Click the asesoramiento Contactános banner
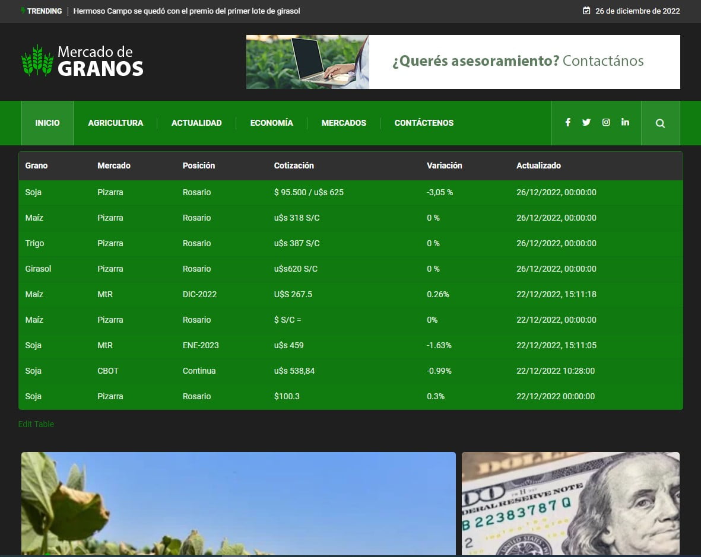 [463, 62]
